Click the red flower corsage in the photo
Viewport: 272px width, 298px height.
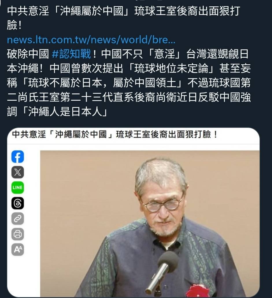coord(197,290)
